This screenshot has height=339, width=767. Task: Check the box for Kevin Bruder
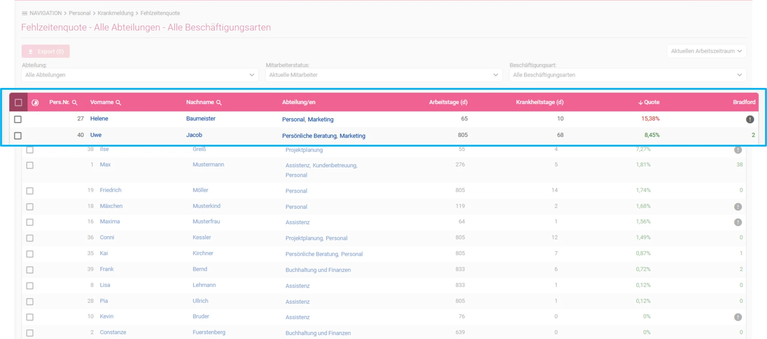[x=30, y=317]
